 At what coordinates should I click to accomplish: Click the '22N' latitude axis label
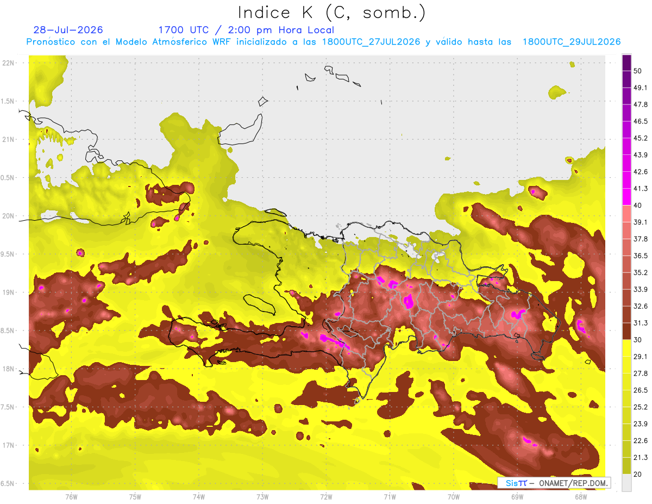9,63
